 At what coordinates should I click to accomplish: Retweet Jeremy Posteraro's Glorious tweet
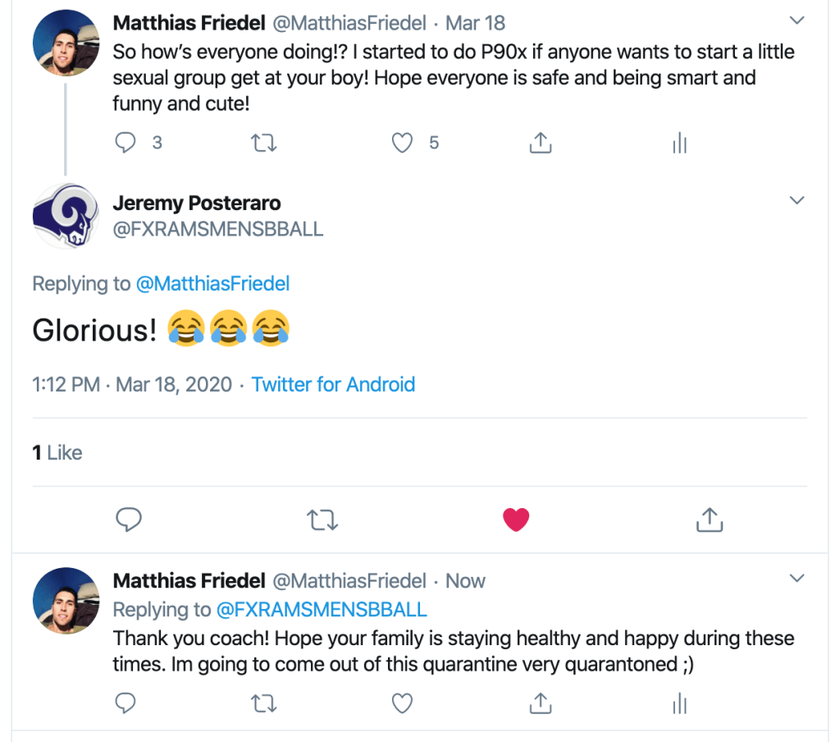tap(322, 519)
